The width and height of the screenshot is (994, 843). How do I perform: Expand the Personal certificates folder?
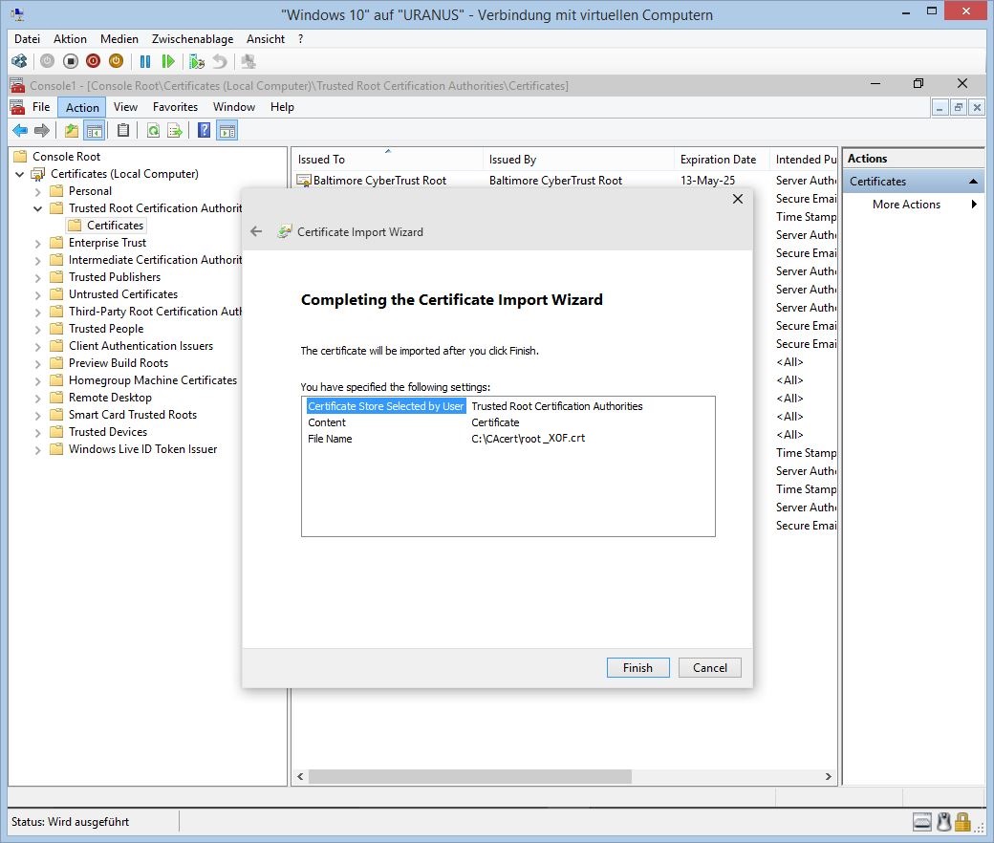pos(38,191)
